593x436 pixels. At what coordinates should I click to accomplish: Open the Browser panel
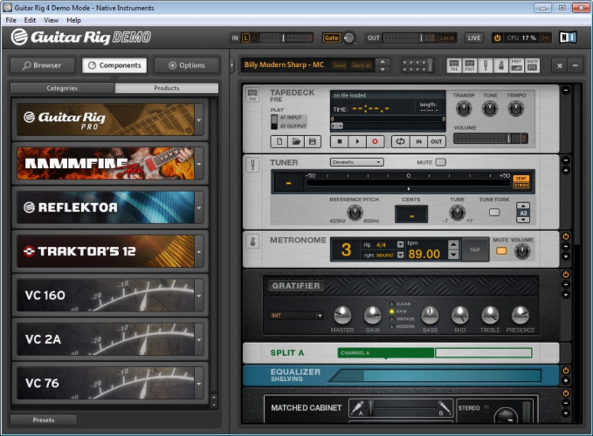(42, 66)
